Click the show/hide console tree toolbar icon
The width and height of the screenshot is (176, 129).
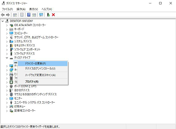pos(15,15)
